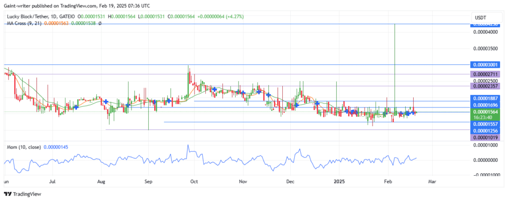Click the green current price label 0.00001564

pos(485,112)
